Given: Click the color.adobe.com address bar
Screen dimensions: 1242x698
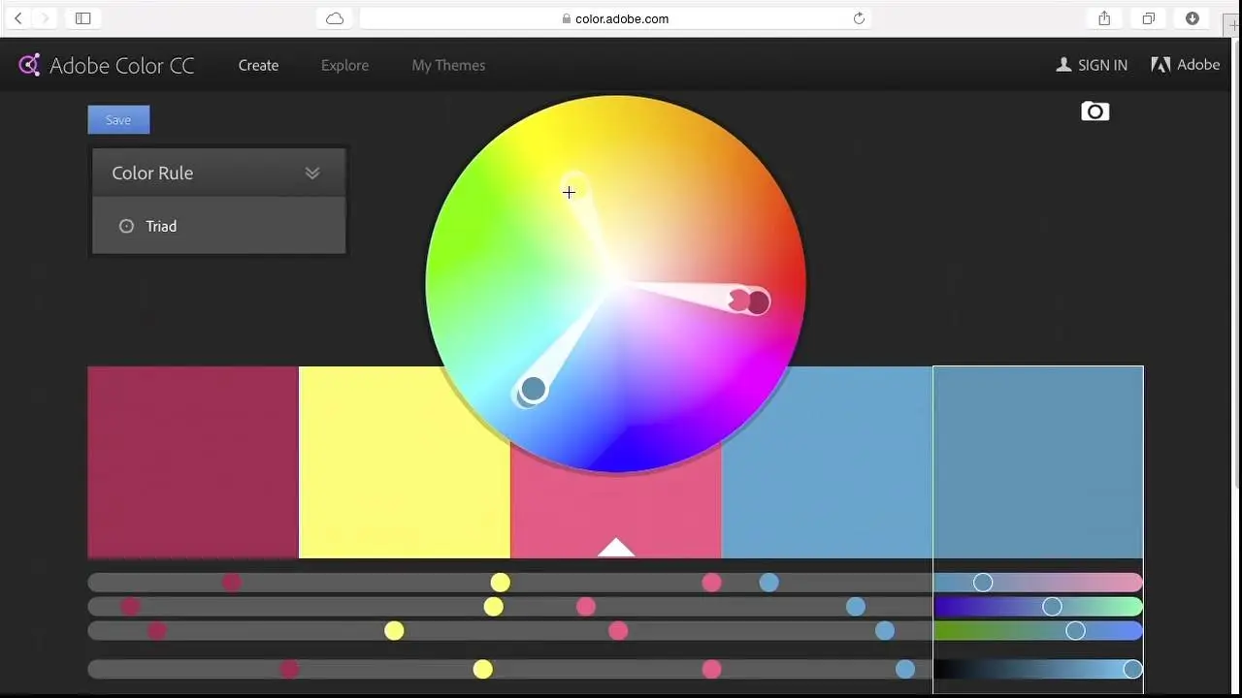Looking at the screenshot, I should pyautogui.click(x=615, y=18).
